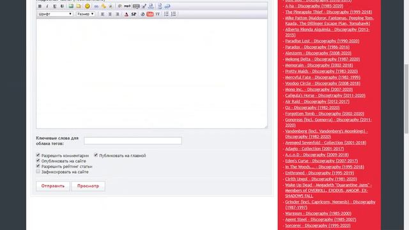Open In The Woods... Discography link
The width and height of the screenshot is (409, 230).
tap(325, 167)
